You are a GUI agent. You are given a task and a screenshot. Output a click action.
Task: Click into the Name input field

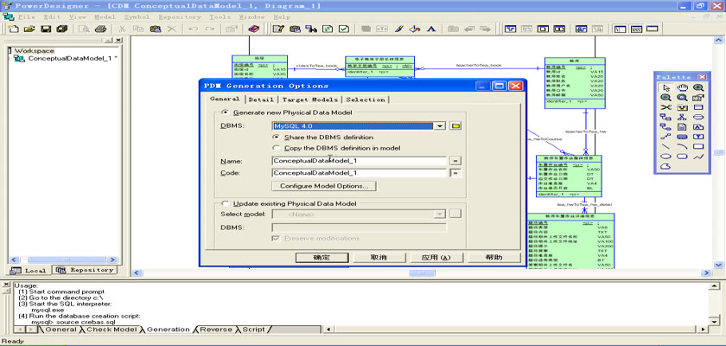click(360, 161)
